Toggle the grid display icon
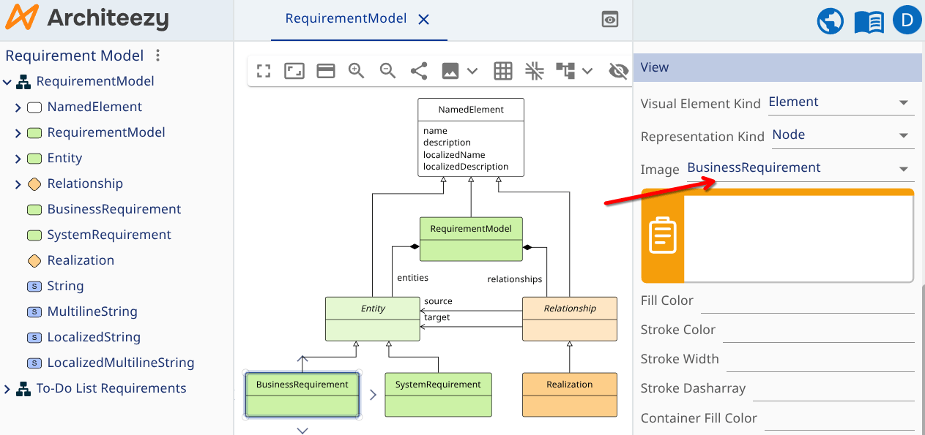925x435 pixels. tap(502, 71)
